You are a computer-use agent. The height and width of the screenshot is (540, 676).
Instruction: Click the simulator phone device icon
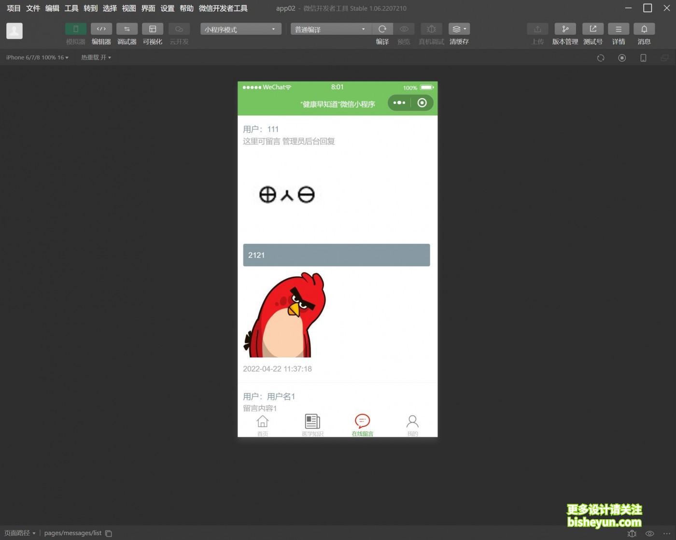[643, 58]
